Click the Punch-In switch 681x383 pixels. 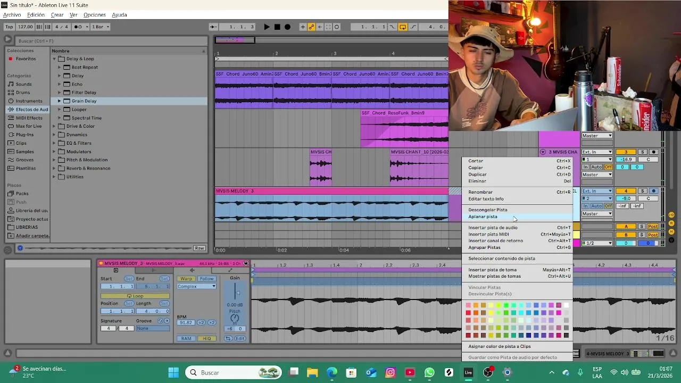tap(393, 27)
